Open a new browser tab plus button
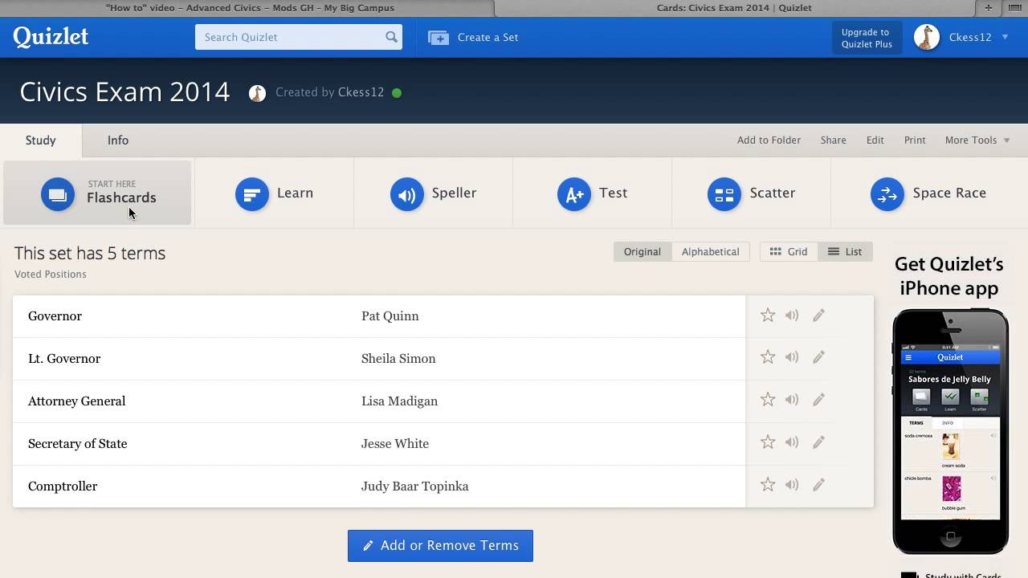 [989, 8]
